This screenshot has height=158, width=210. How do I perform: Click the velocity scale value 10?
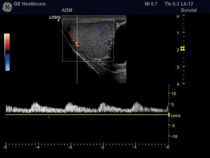pos(174,94)
